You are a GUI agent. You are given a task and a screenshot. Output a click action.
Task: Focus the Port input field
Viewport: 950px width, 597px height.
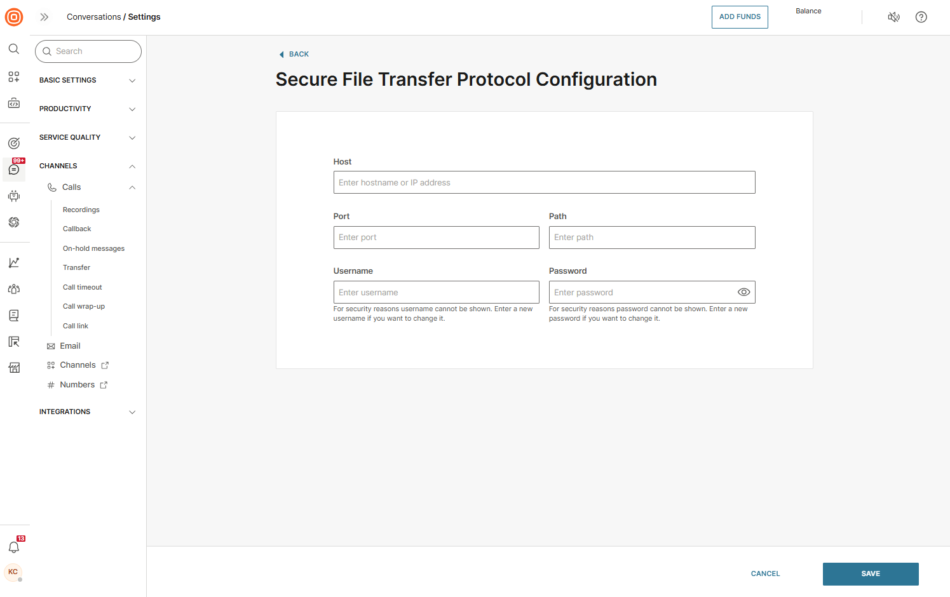point(436,238)
